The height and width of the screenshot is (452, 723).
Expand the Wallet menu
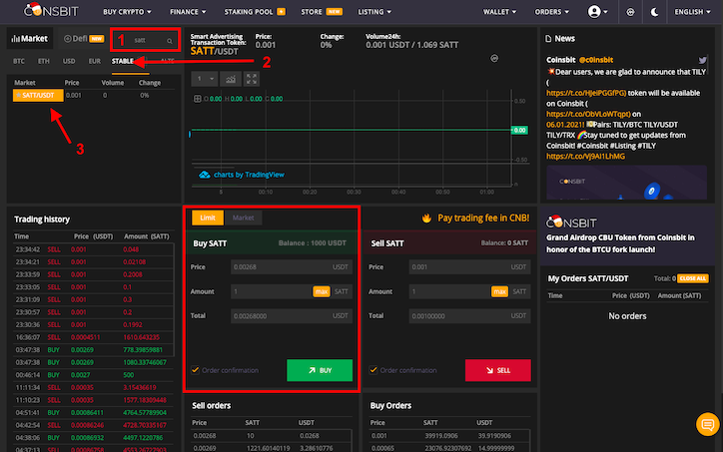coord(499,12)
